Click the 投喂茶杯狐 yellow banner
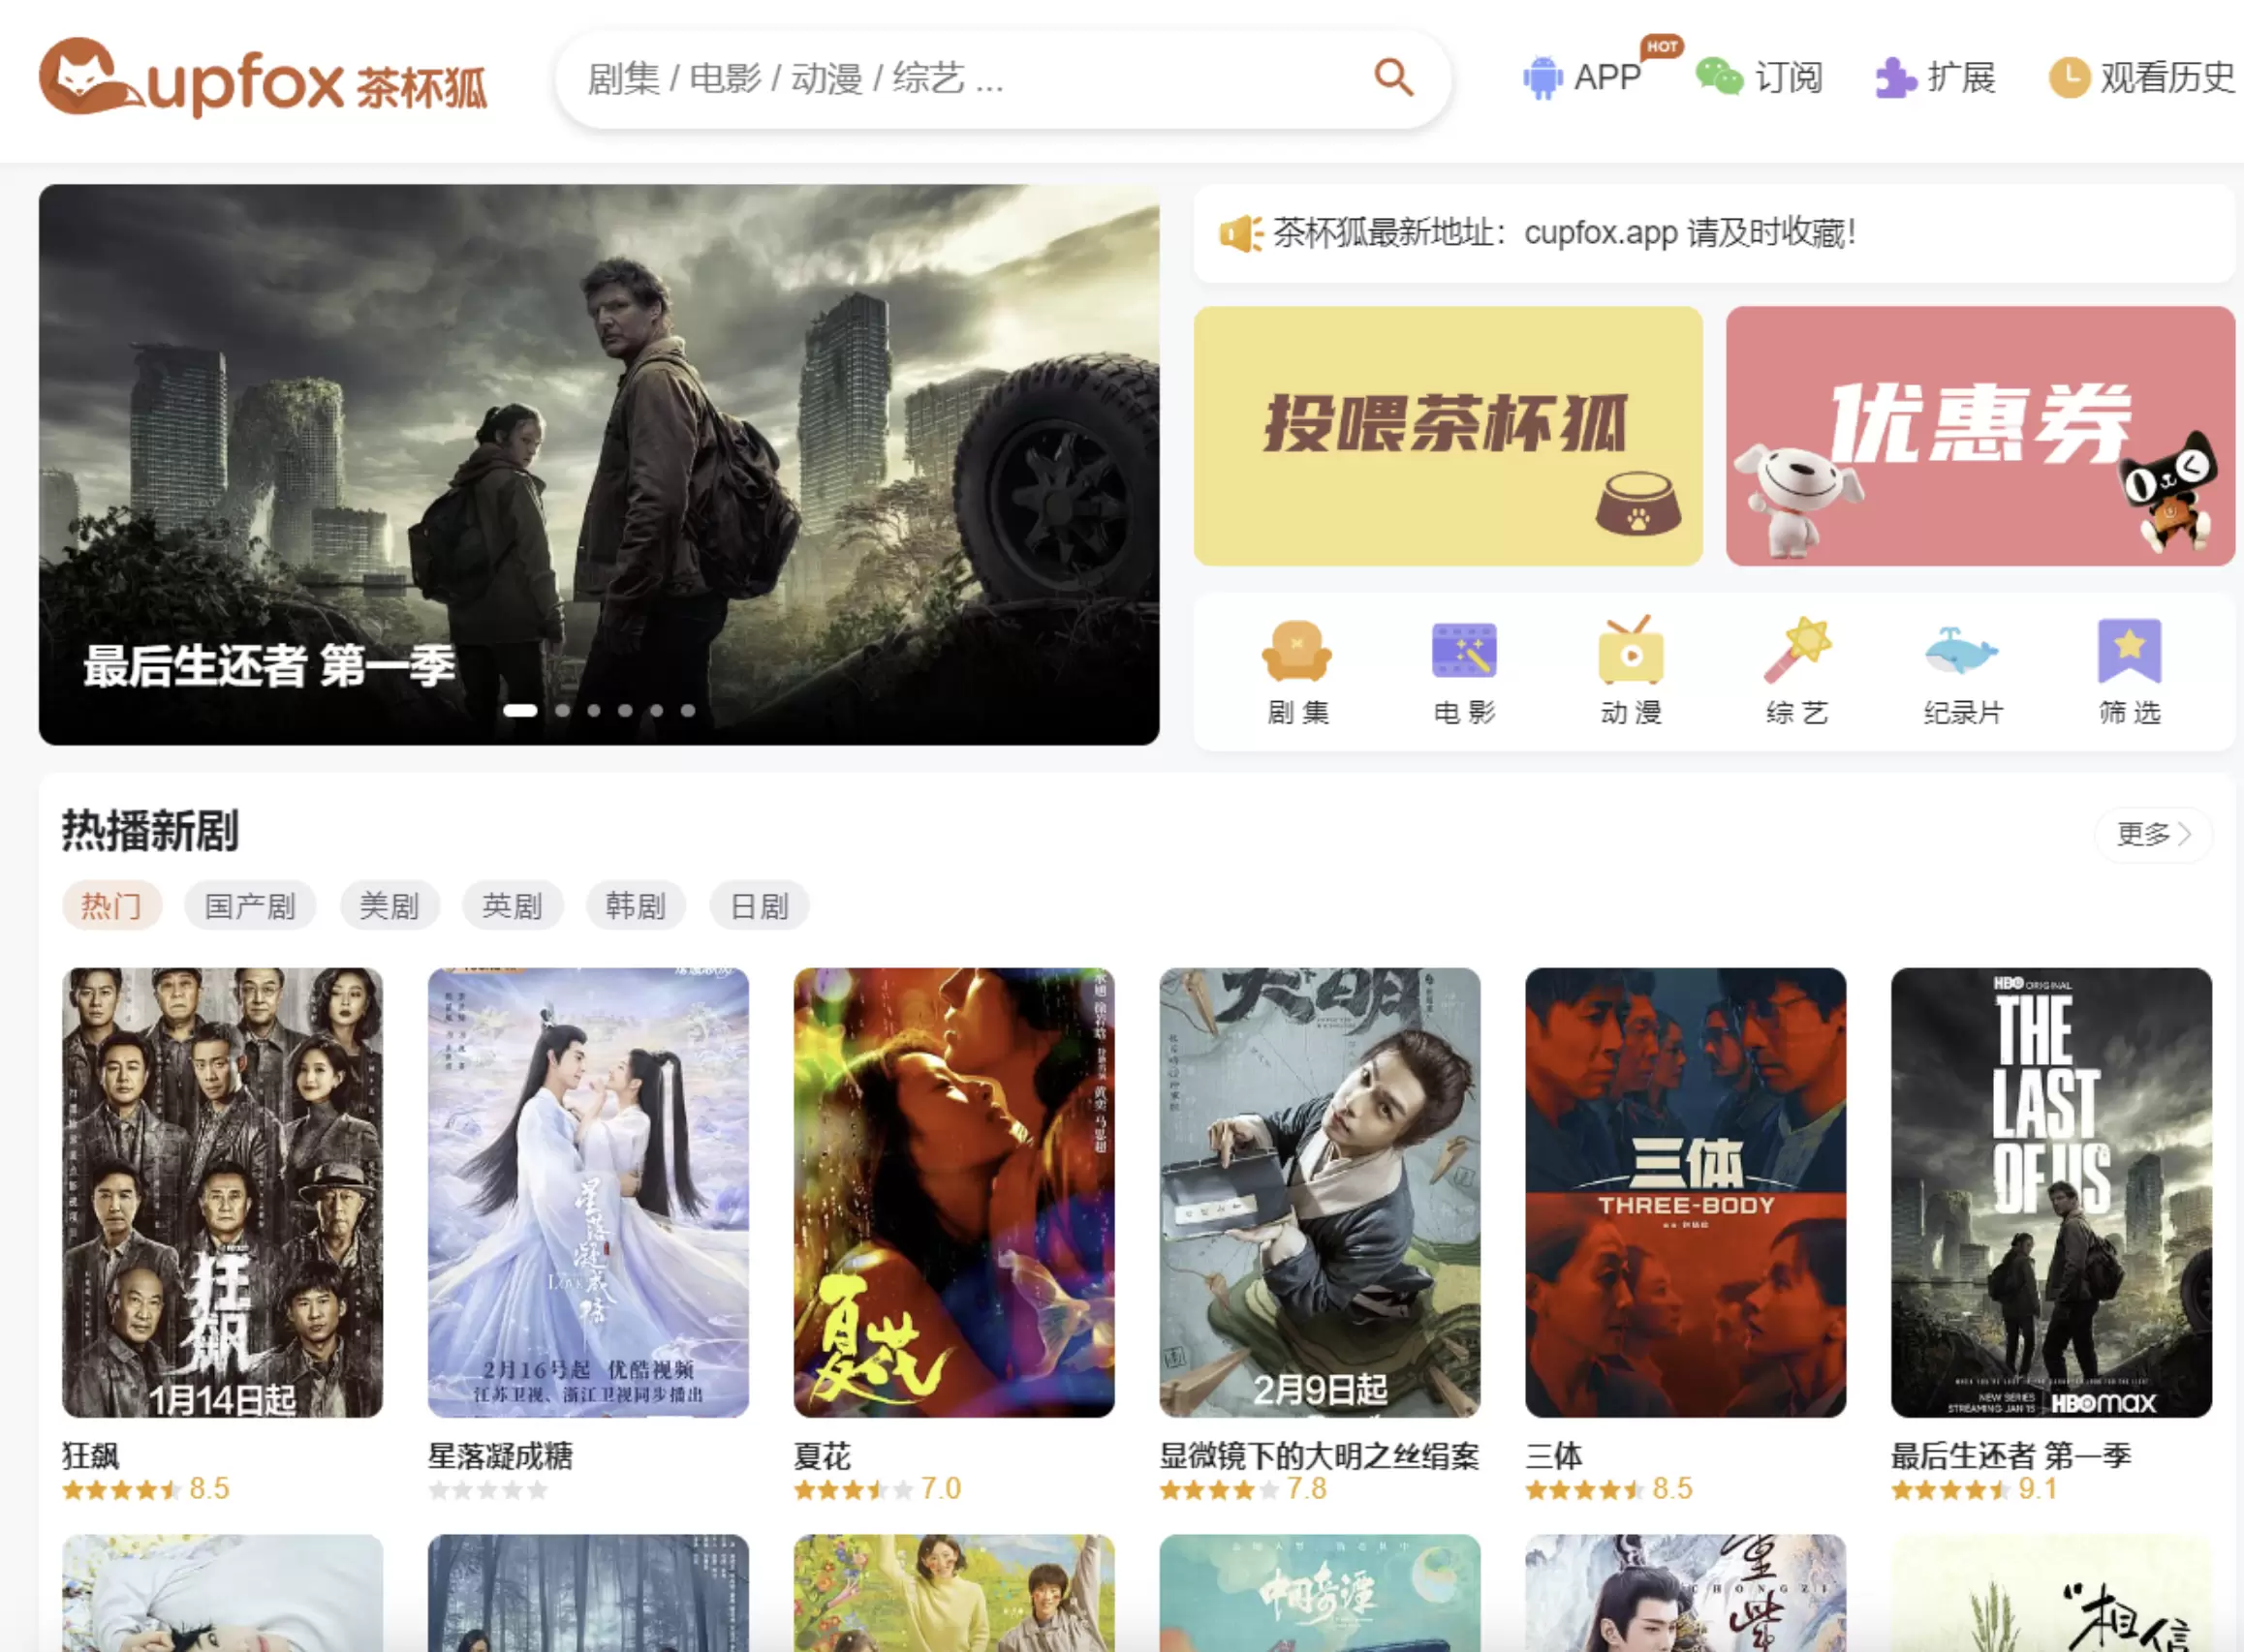This screenshot has width=2244, height=1652. pyautogui.click(x=1448, y=436)
